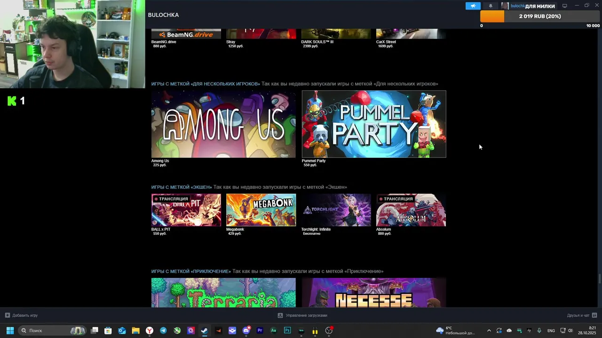Image resolution: width=602 pixels, height=338 pixels.
Task: Open the bulochka account avatar menu
Action: point(505,6)
